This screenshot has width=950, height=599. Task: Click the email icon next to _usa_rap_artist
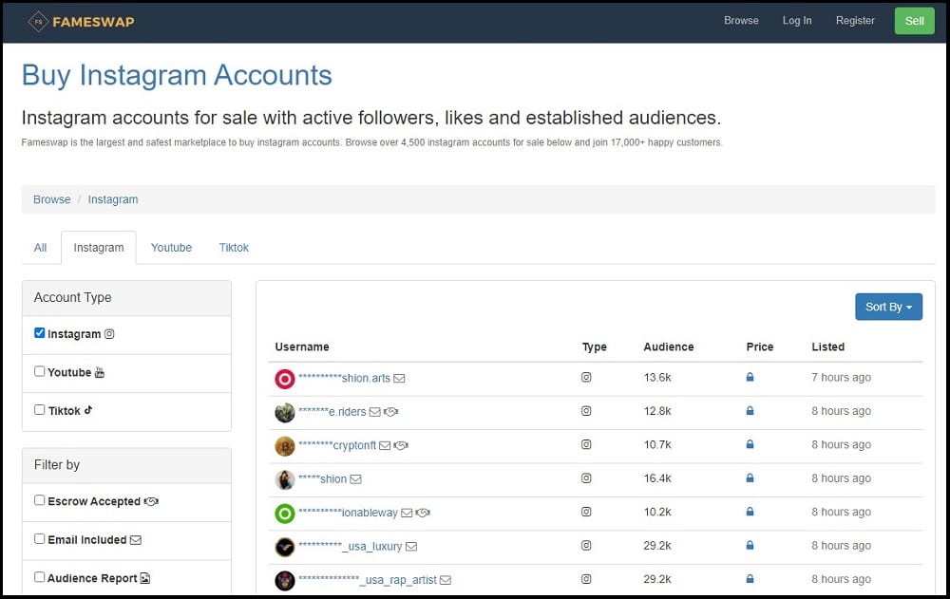(446, 580)
